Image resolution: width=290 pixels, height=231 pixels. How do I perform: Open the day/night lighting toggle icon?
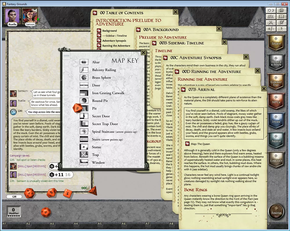click(271, 10)
